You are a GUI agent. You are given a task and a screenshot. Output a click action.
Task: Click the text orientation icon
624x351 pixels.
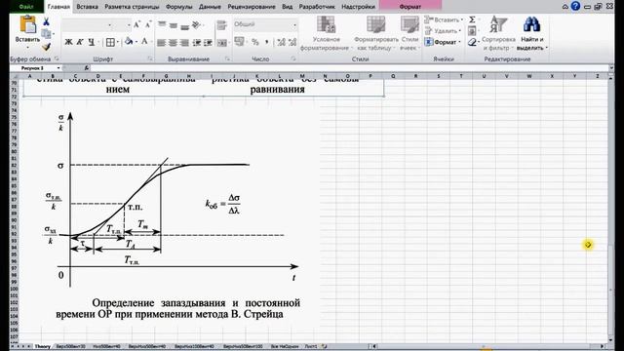pos(196,25)
